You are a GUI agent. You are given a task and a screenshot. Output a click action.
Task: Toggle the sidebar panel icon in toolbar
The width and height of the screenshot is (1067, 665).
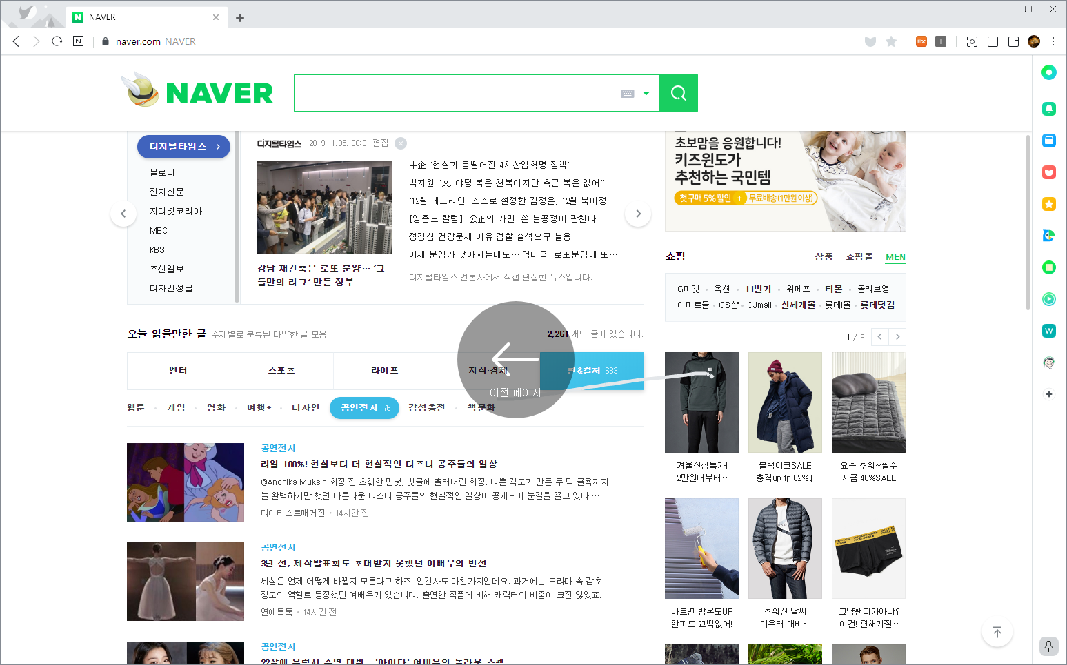[1013, 41]
